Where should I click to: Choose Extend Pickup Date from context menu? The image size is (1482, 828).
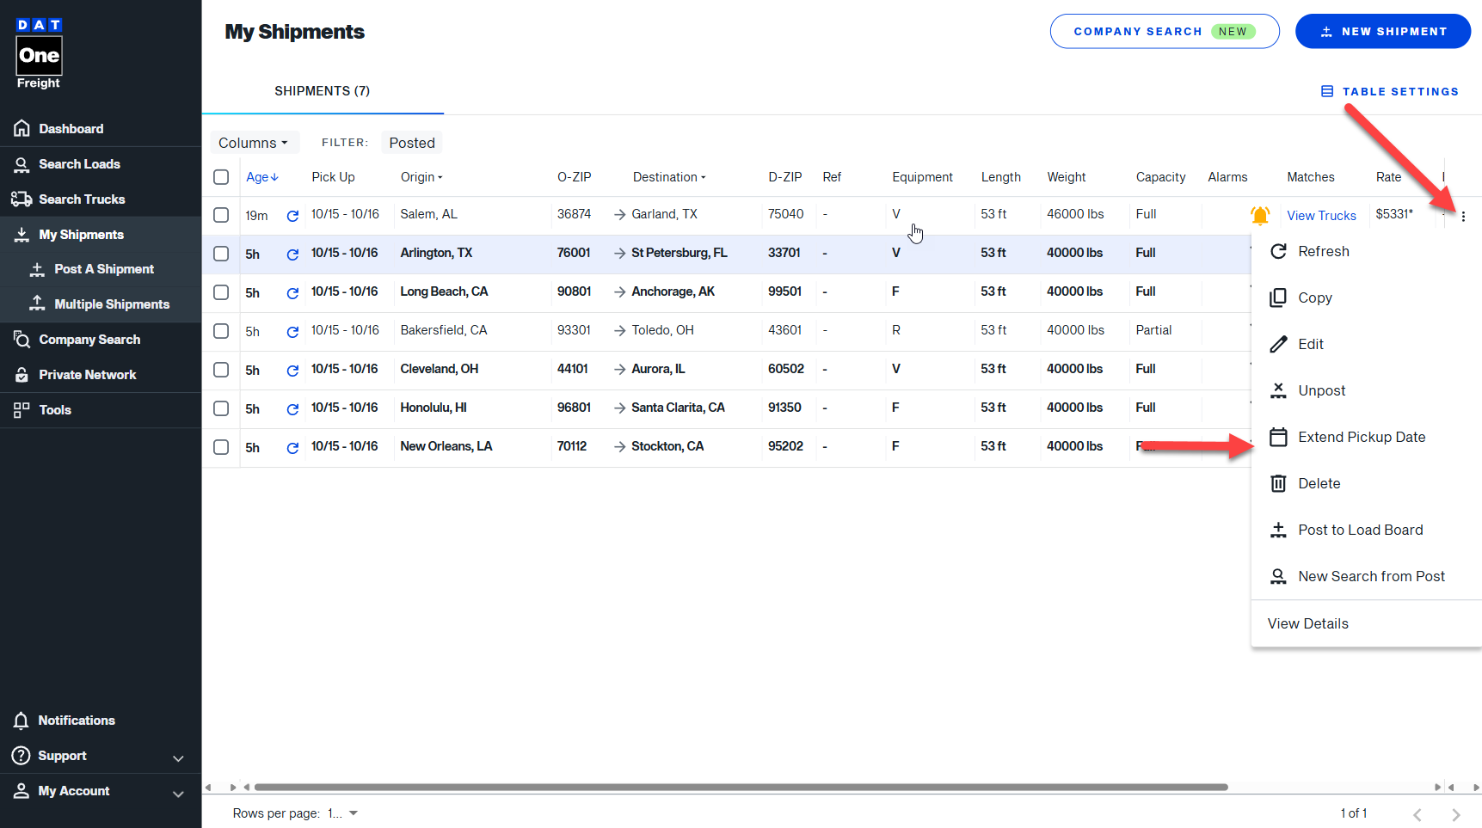(x=1361, y=437)
